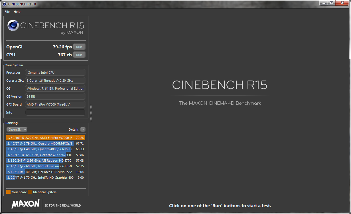The image size is (351, 214).
Task: Click the brown Identical System legend swatch
Action: 30,192
